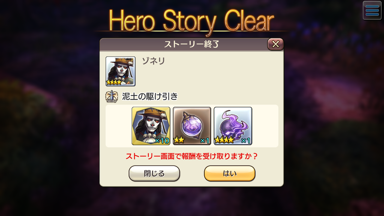Click the ストーリー終了 dialog title bar

point(191,44)
